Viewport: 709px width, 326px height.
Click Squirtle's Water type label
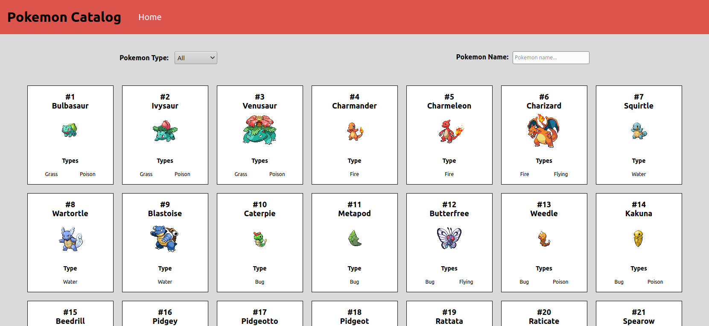(x=639, y=174)
